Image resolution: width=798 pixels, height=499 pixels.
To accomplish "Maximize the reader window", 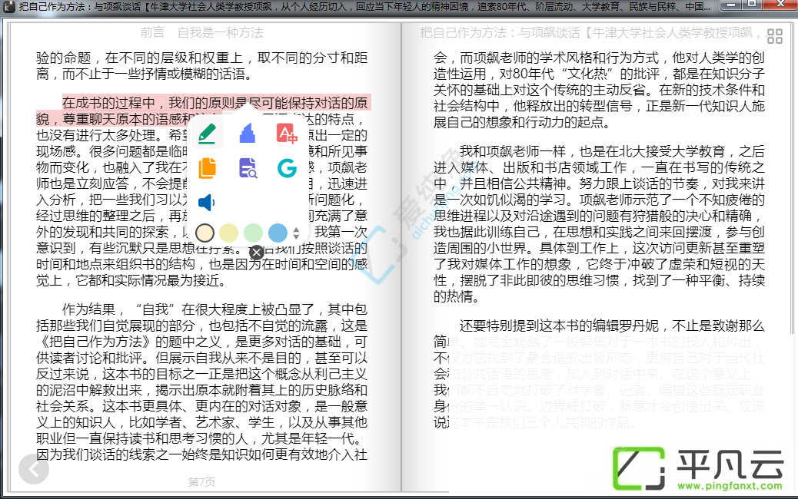I will [752, 5].
